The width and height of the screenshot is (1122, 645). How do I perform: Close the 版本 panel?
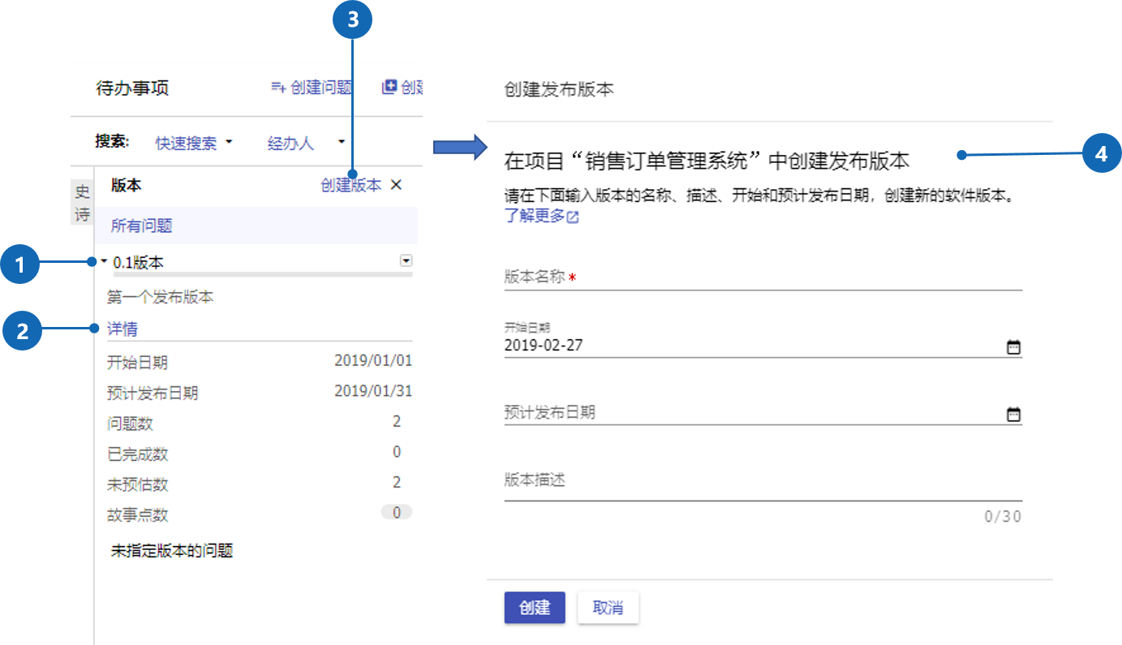click(x=396, y=185)
